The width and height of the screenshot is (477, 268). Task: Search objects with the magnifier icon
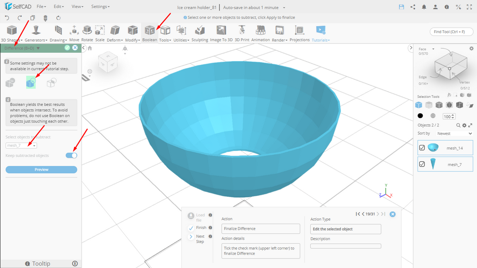458,125
